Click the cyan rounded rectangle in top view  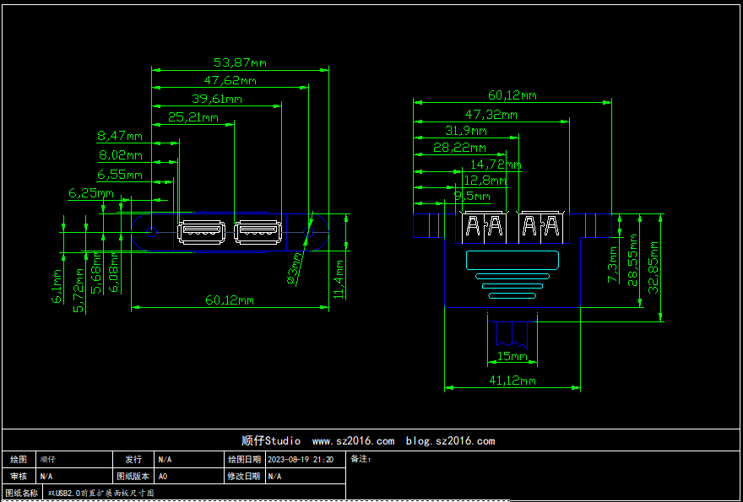(513, 261)
